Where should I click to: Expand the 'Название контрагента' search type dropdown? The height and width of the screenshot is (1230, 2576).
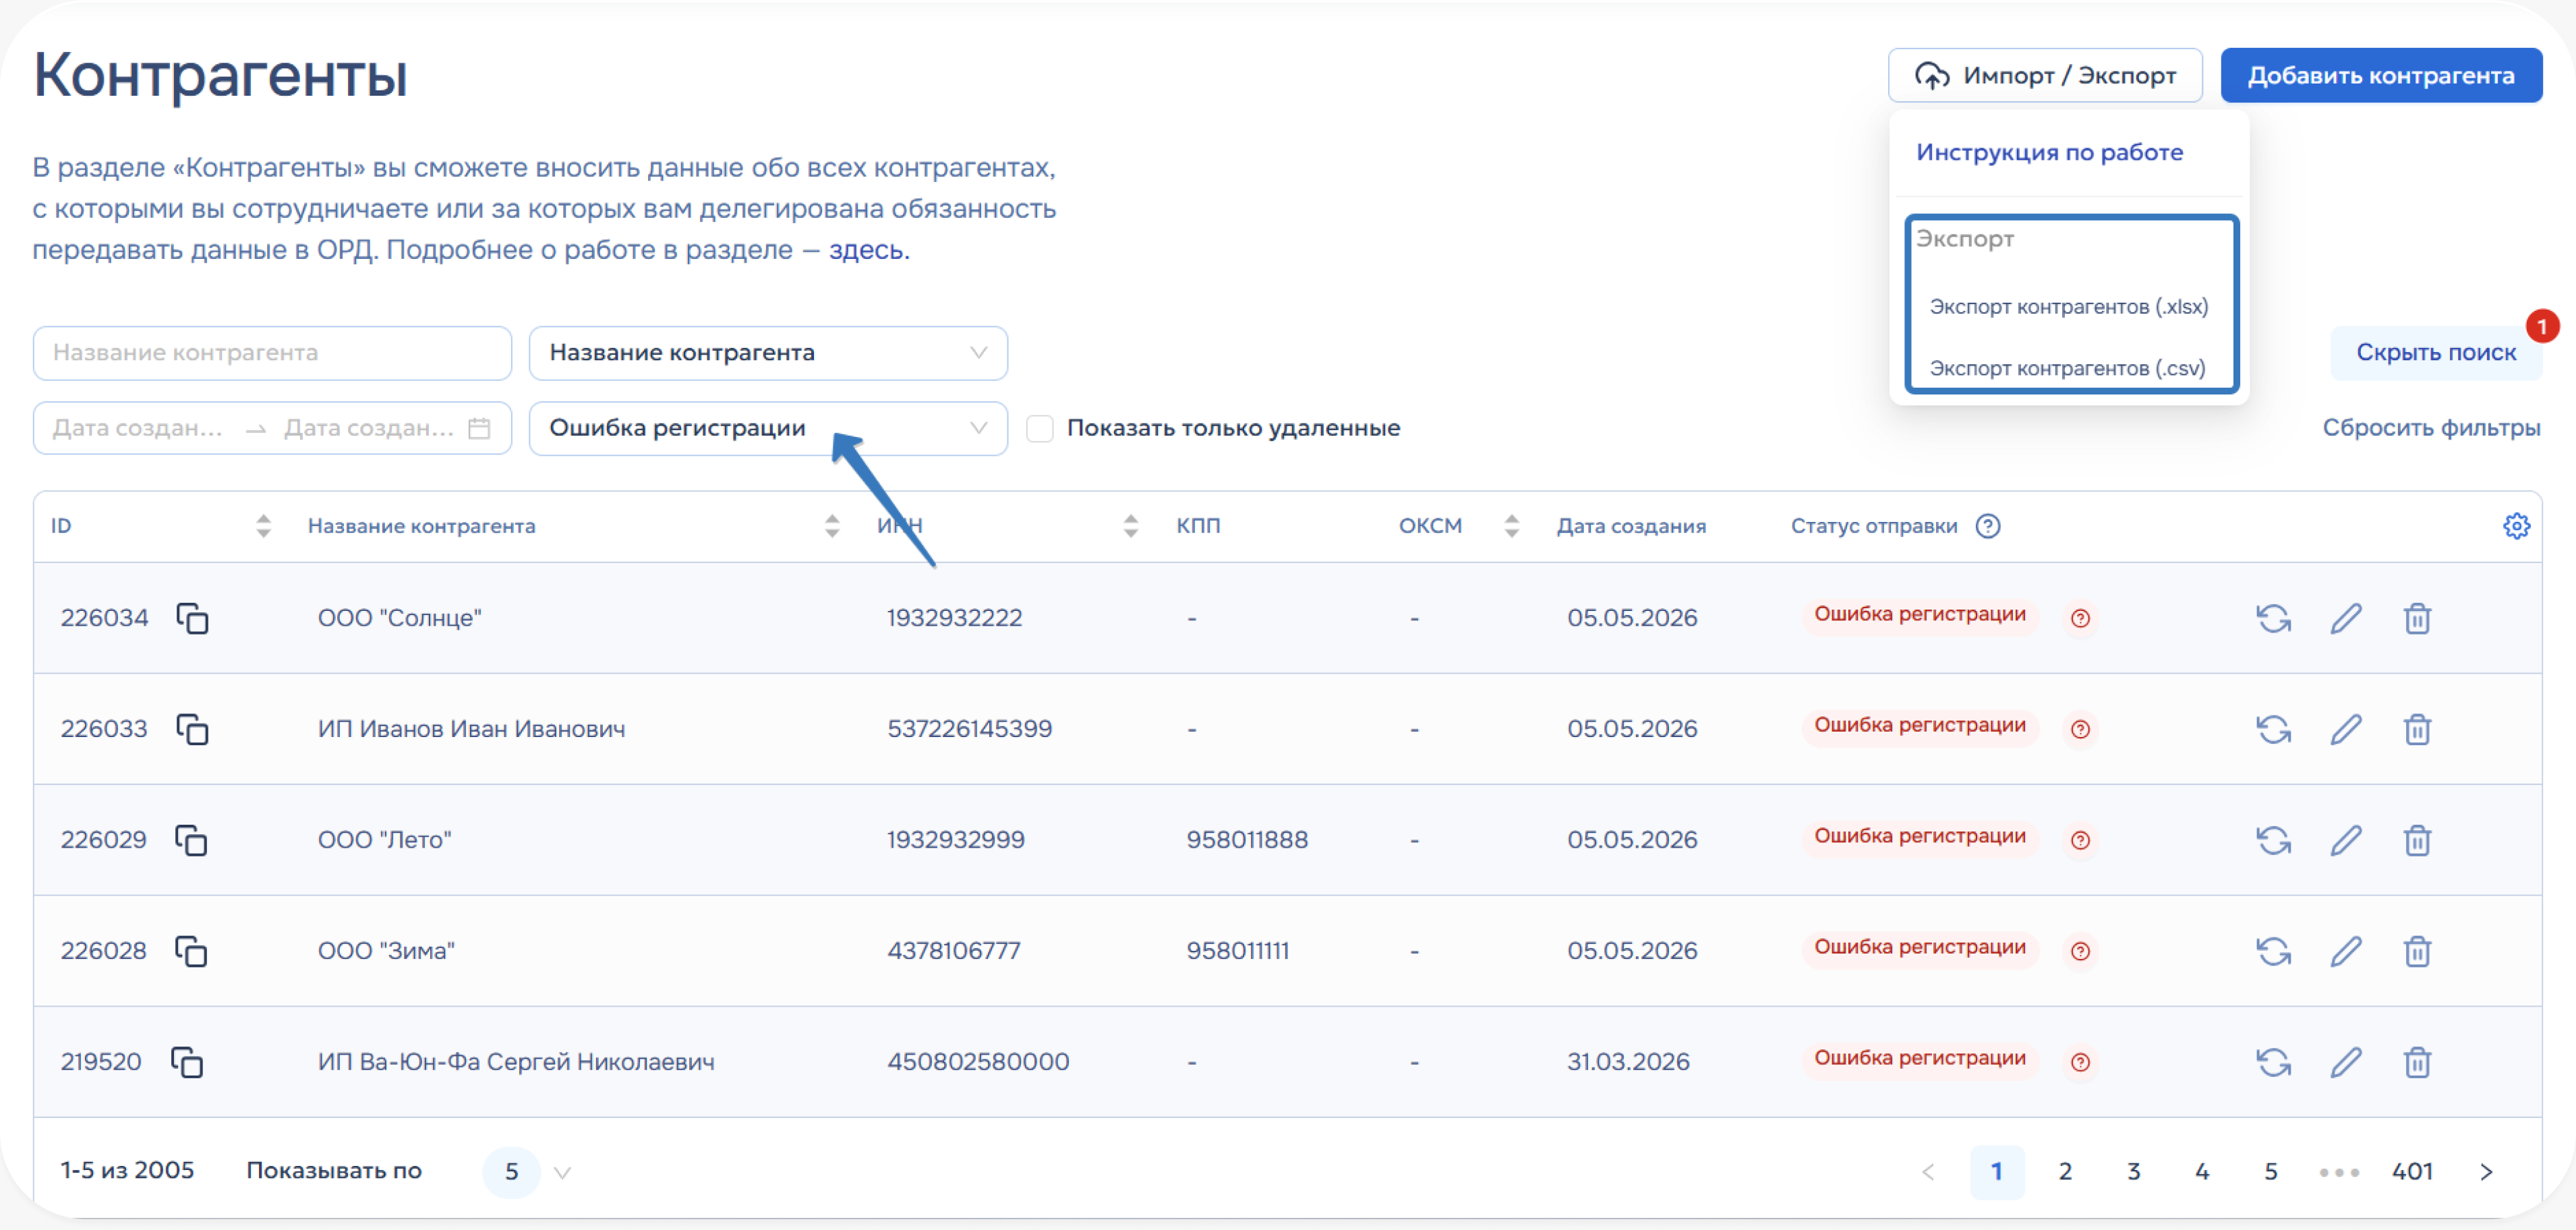768,353
